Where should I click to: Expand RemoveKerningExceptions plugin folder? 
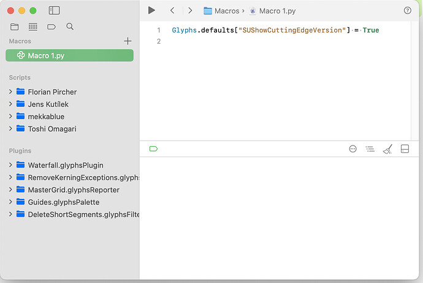[x=10, y=177]
